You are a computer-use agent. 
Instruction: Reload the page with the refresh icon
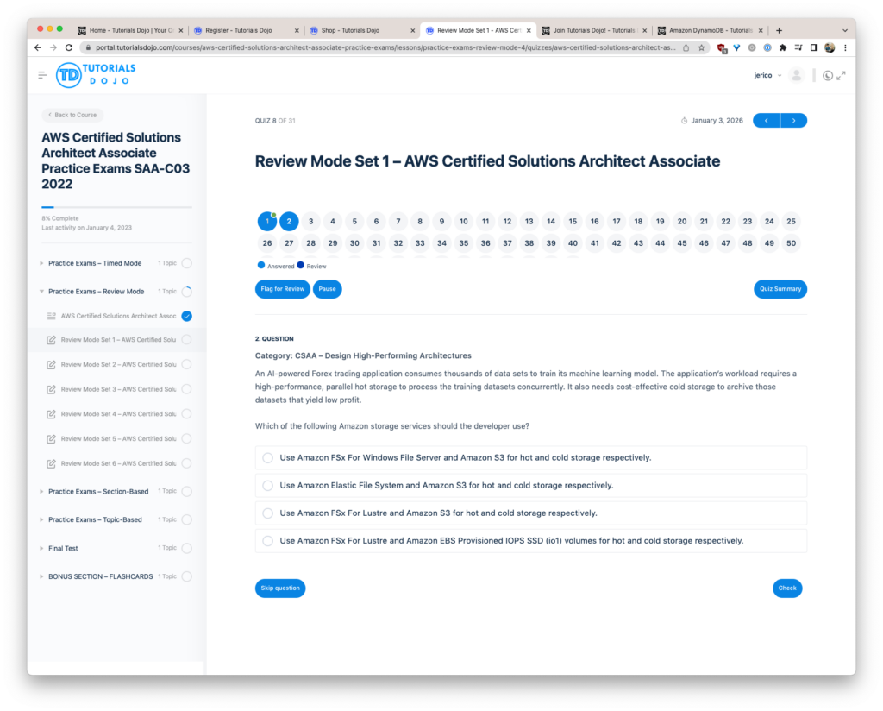click(69, 47)
